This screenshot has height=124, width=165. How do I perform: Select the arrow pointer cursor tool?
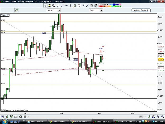tap(45, 6)
